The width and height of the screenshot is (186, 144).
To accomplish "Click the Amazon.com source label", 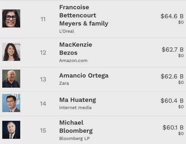I will pyautogui.click(x=73, y=60).
